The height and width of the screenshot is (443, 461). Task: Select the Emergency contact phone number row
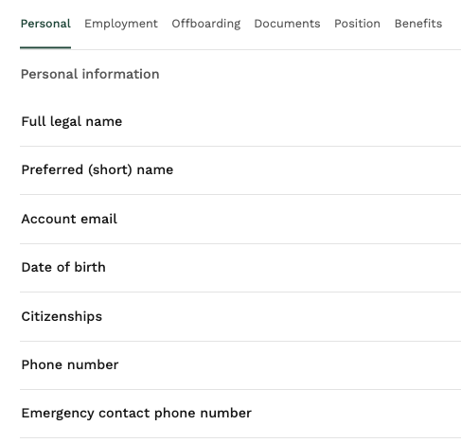pyautogui.click(x=240, y=414)
